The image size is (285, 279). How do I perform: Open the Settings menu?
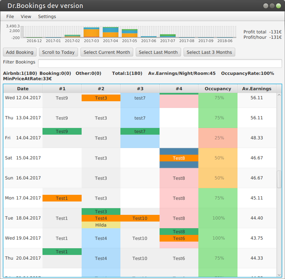pyautogui.click(x=47, y=16)
